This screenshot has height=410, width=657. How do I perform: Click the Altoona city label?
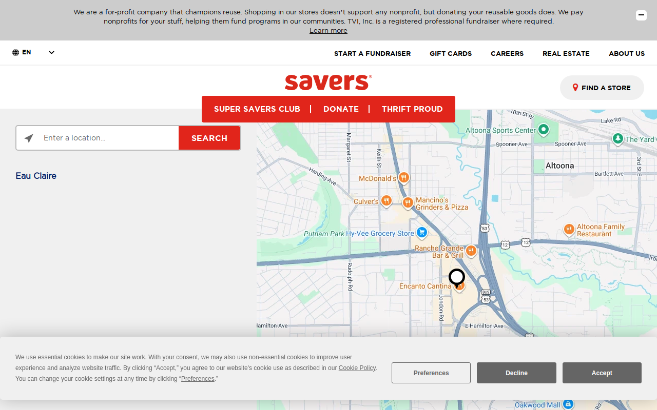(559, 166)
